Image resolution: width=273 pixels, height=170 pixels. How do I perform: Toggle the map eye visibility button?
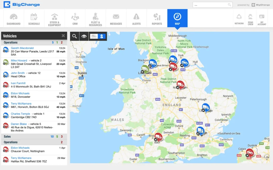(x=84, y=36)
